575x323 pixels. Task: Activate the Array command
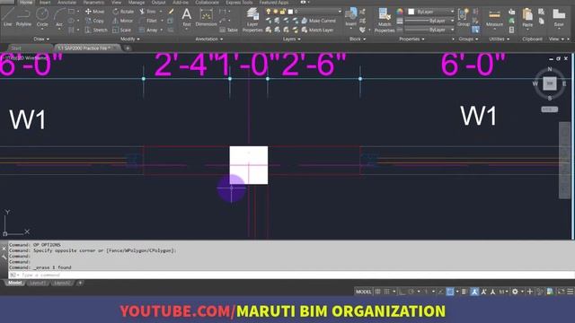148,30
